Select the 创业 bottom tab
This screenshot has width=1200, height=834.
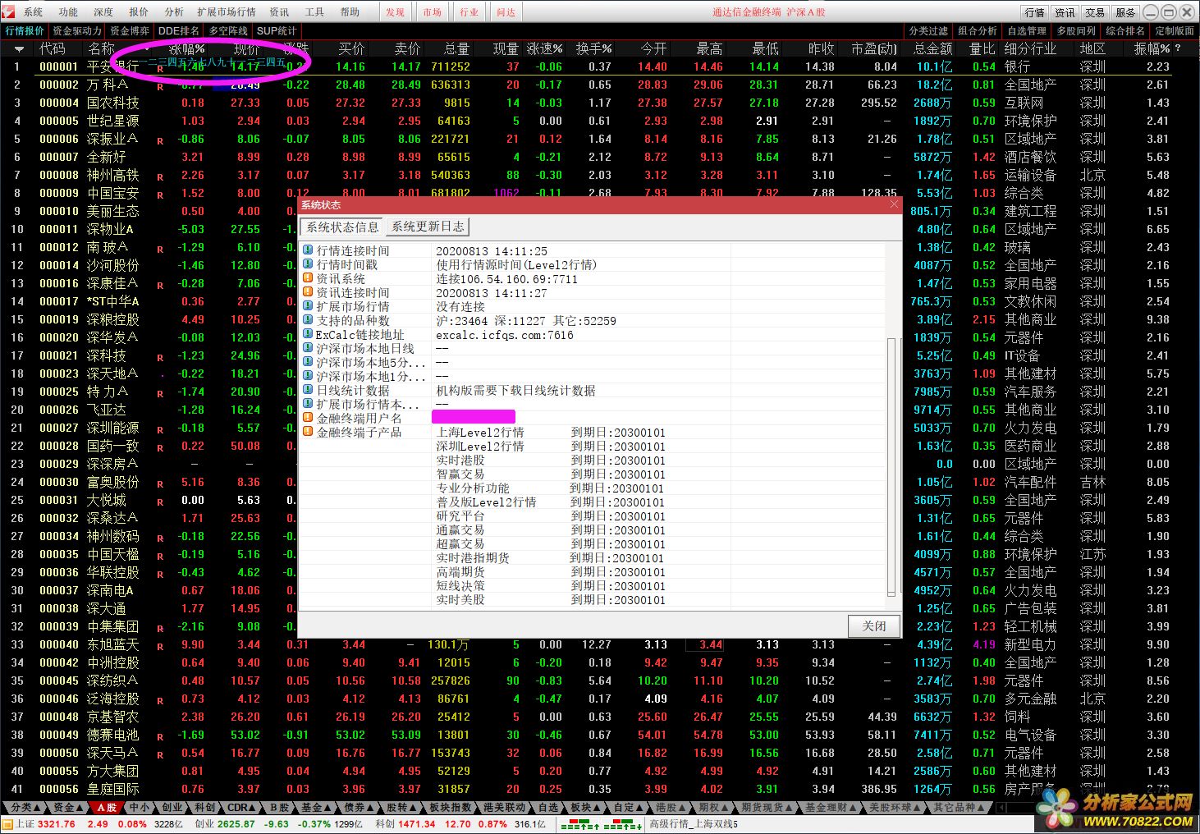coord(172,808)
